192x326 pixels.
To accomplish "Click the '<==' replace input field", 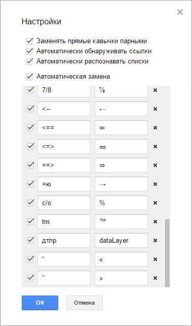I will click(x=64, y=127).
